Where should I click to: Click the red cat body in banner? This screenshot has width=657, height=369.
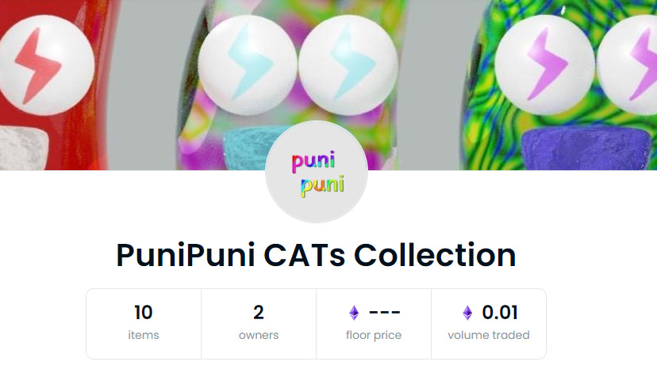point(55,85)
